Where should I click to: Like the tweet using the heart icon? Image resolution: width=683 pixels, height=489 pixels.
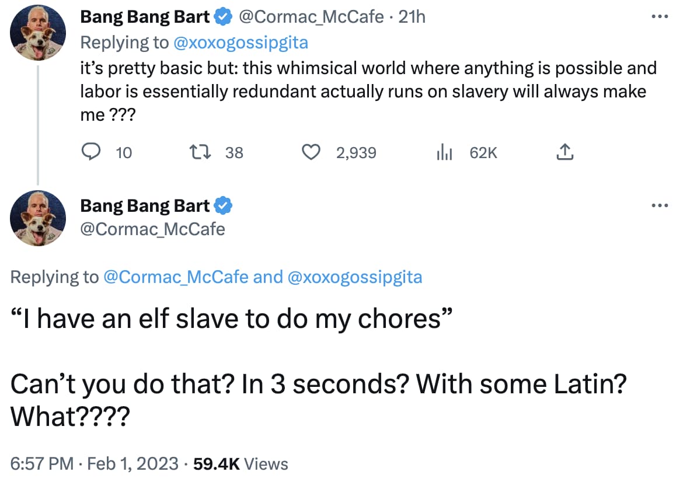[x=312, y=152]
